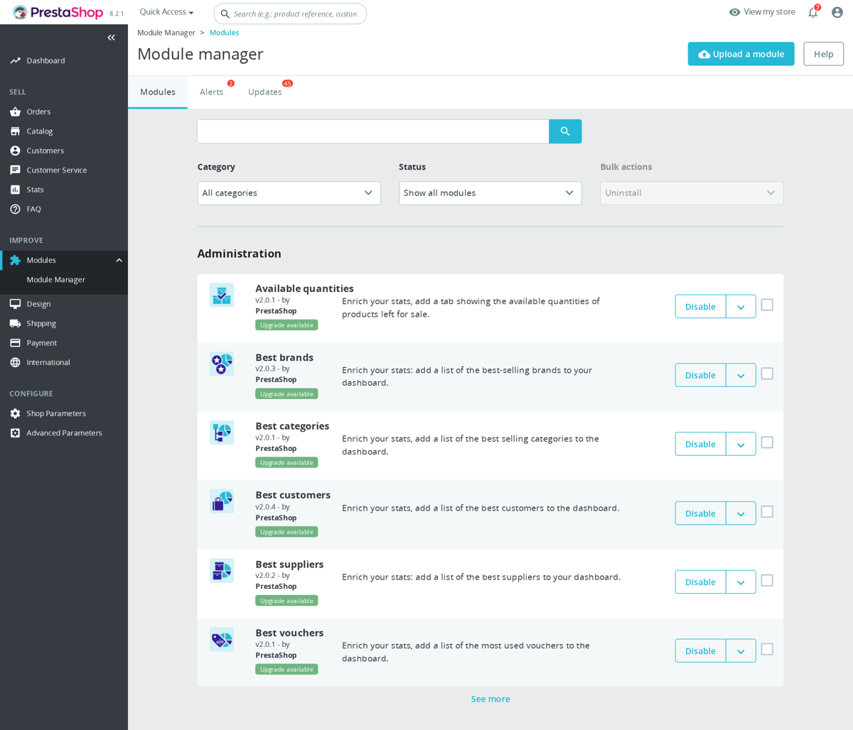Open the Quick Access dropdown
The image size is (853, 730).
point(166,12)
